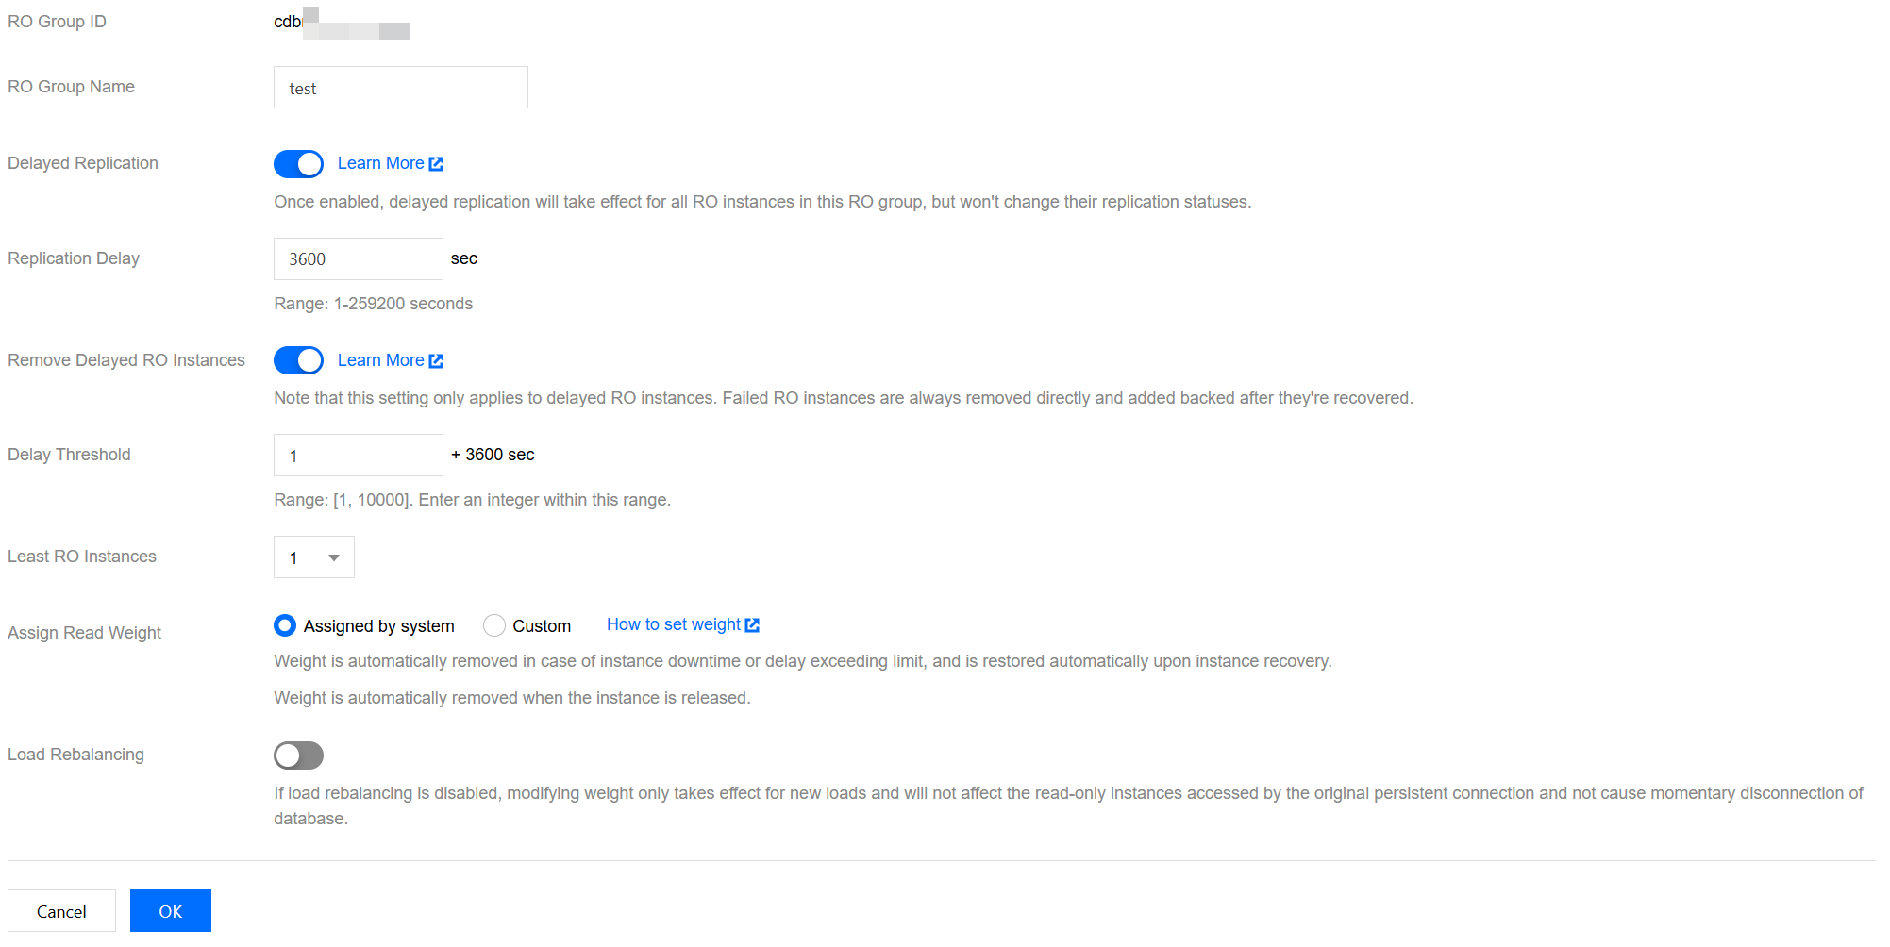Click the Least RO Instances dropdown arrow

(x=334, y=558)
